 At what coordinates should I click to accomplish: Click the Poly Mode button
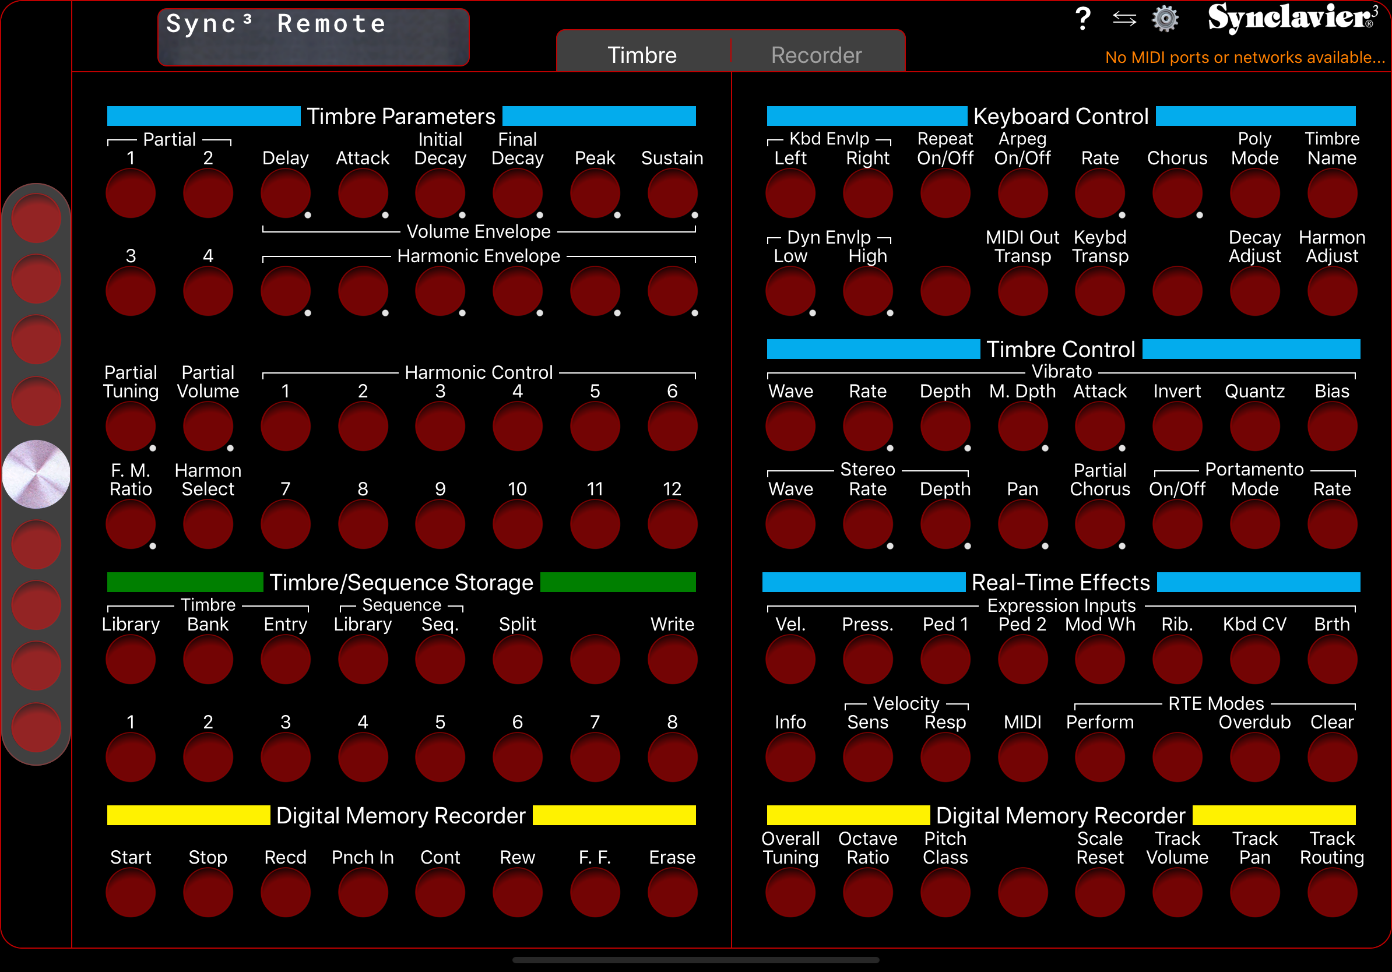[x=1255, y=194]
